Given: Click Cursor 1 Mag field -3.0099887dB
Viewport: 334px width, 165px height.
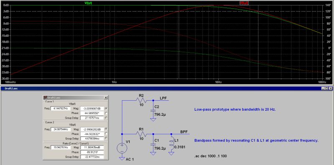Looking at the screenshot, I should [92, 109].
